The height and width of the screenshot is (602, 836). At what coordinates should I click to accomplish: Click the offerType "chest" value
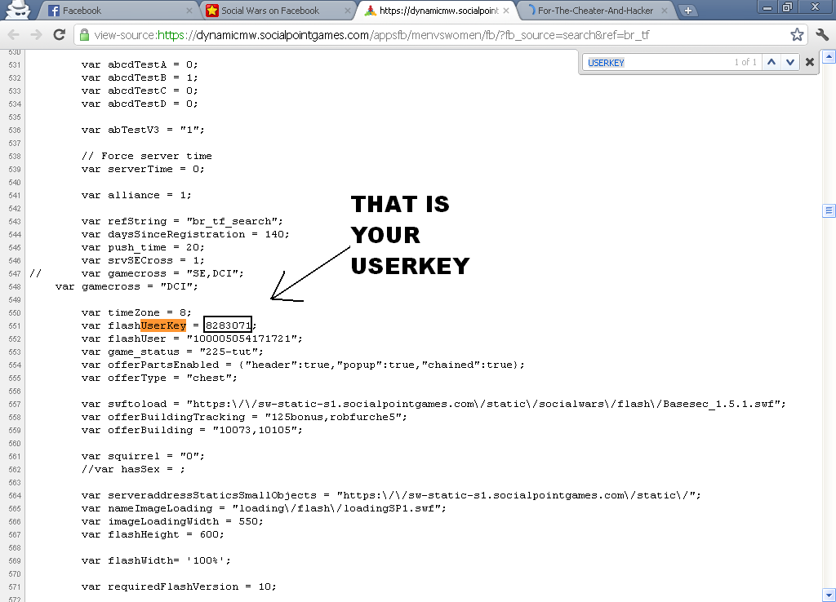211,378
